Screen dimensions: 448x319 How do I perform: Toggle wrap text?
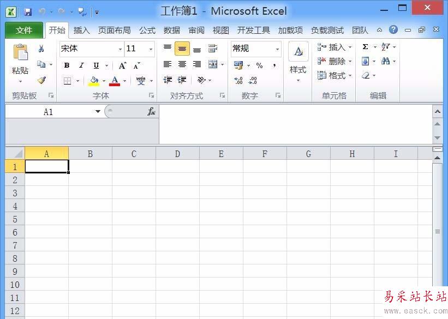click(x=213, y=49)
